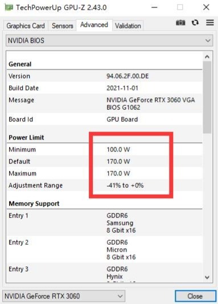
Task: Click the Close button
Action: pos(195,296)
